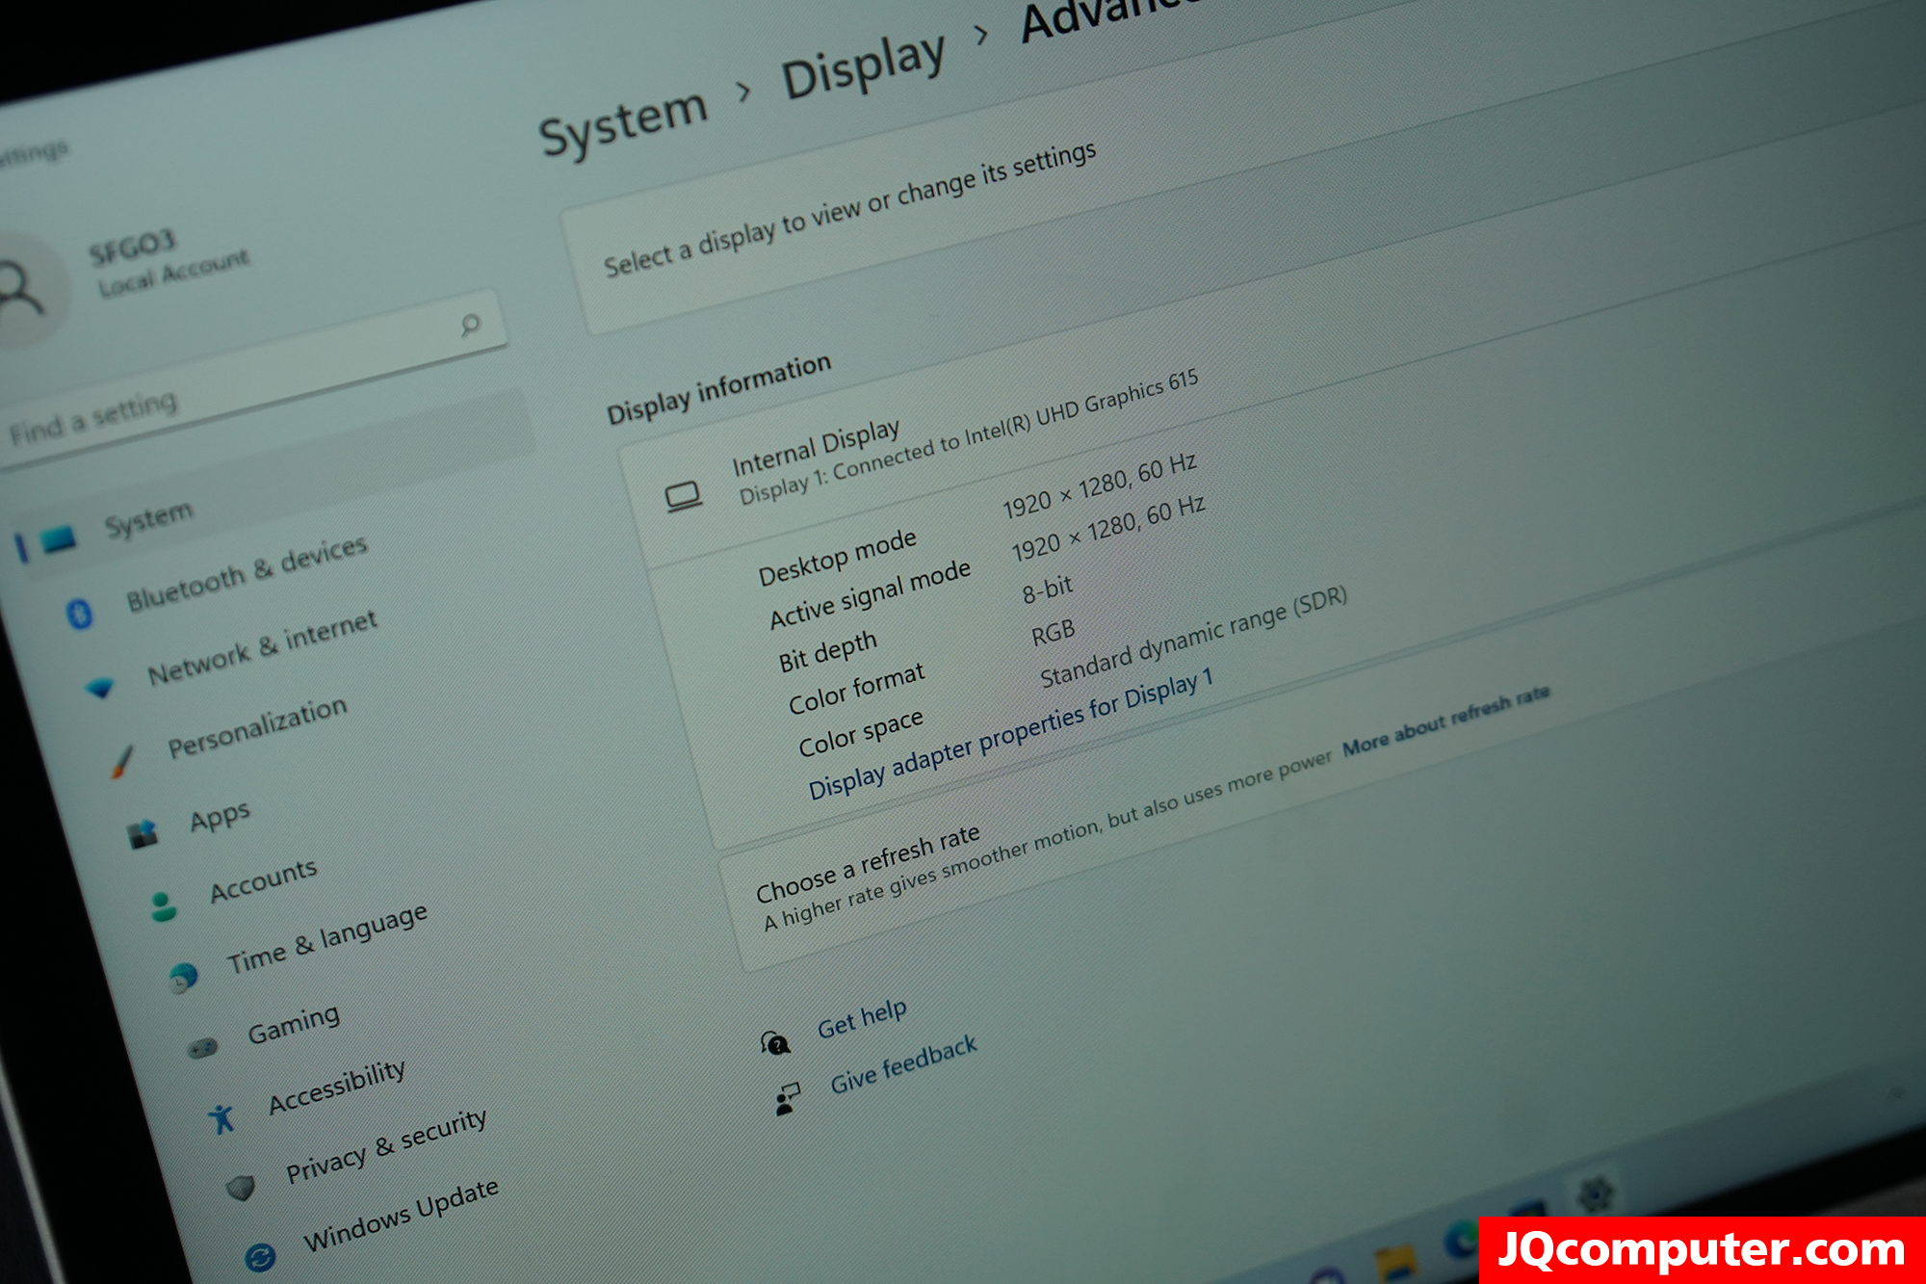The image size is (1926, 1284).
Task: Open Windows Update page
Action: click(x=402, y=1214)
